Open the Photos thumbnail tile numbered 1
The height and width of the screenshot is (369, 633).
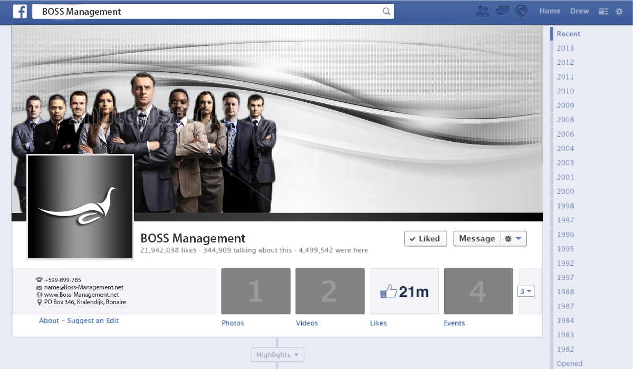(256, 291)
